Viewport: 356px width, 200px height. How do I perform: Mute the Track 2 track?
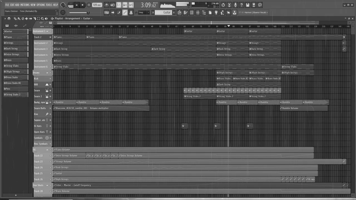50,37
